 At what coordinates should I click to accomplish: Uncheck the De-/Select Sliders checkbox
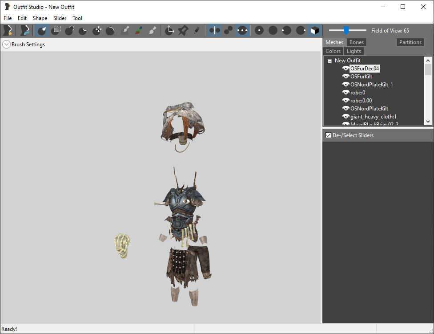pyautogui.click(x=328, y=135)
